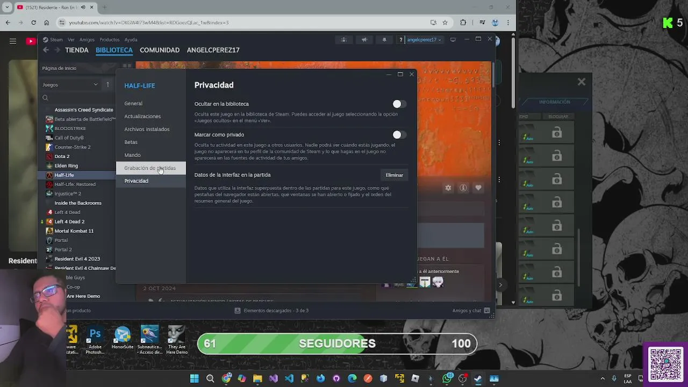688x387 pixels.
Task: Open Steam notifications bell
Action: pyautogui.click(x=384, y=40)
